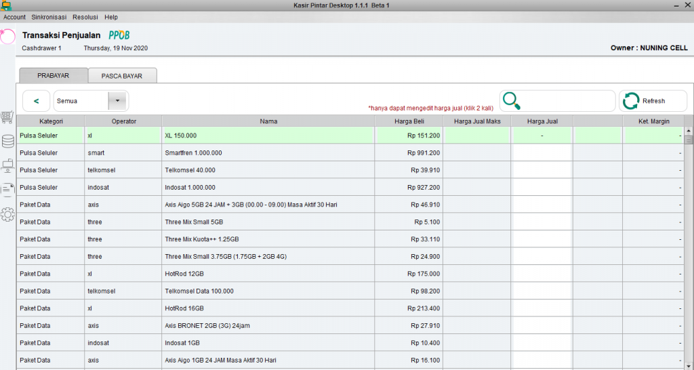This screenshot has height=370, width=694.
Task: Open the cashier computer sidebar icon
Action: 7,166
